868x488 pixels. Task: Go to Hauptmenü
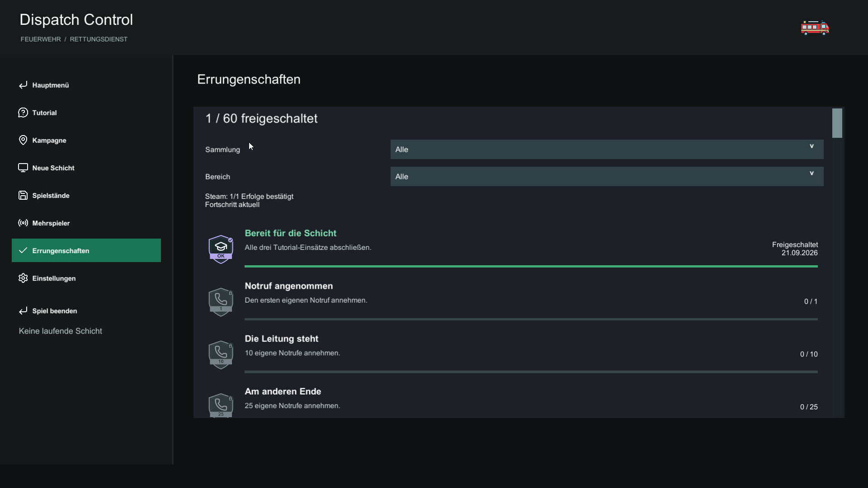[86, 85]
